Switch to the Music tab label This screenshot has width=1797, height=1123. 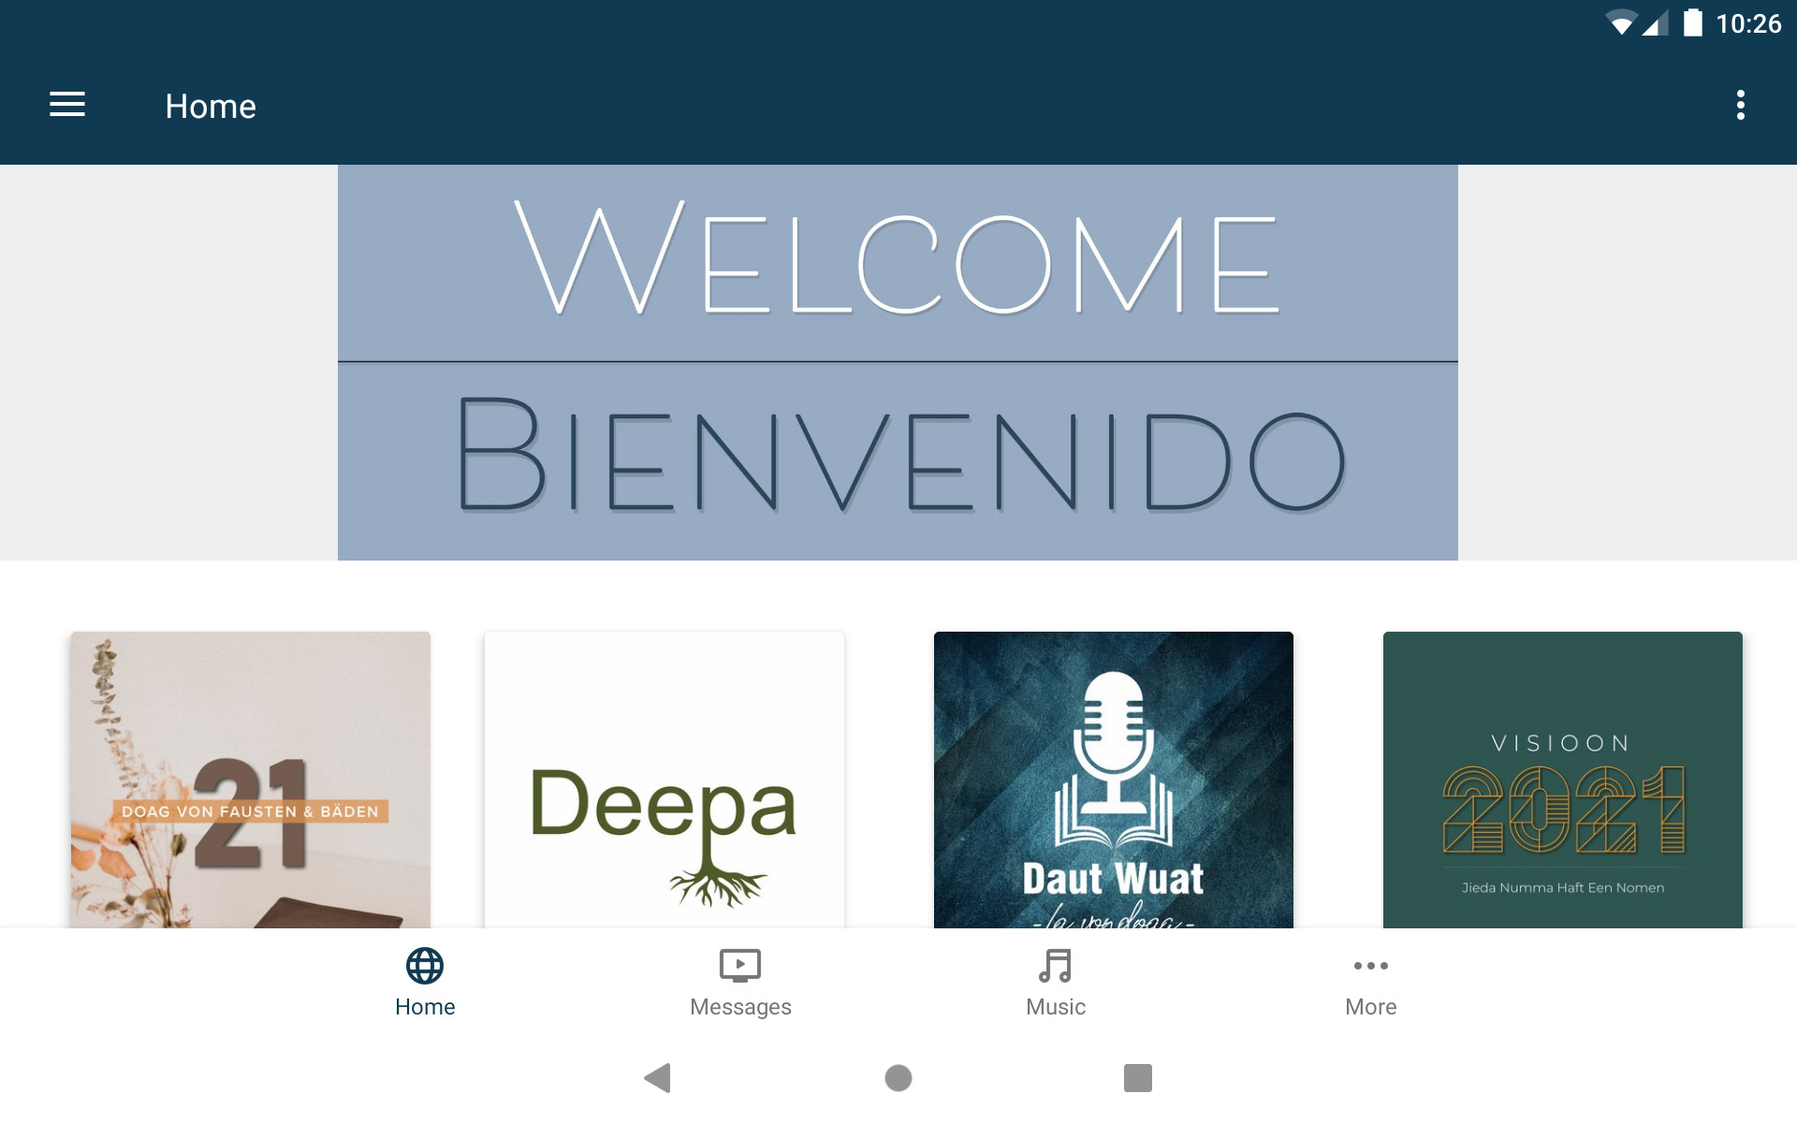coord(1056,1007)
